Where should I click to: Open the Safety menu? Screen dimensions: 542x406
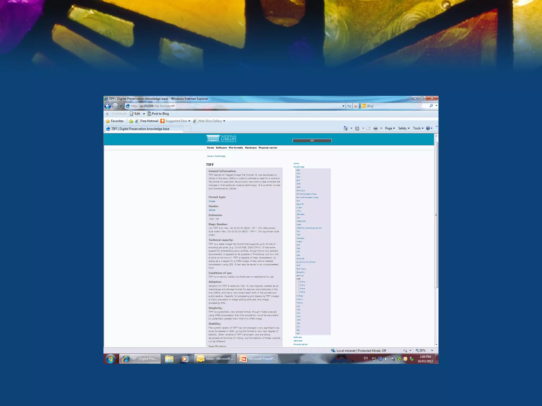(404, 128)
